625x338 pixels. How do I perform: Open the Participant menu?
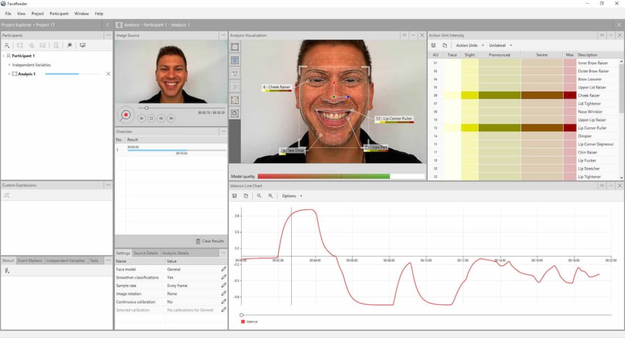[x=59, y=13]
